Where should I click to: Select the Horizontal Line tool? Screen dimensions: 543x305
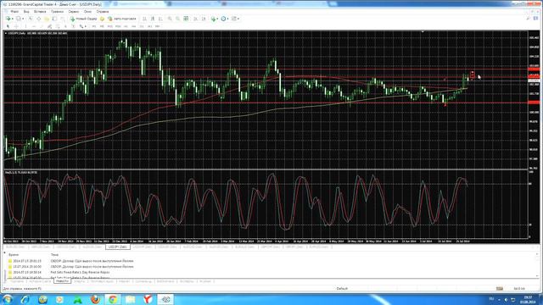[x=34, y=26]
